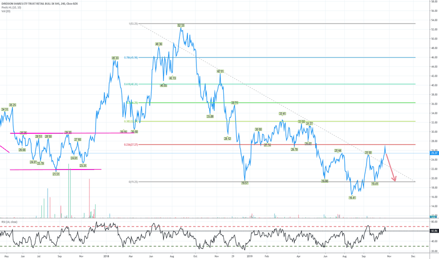
Task: Click the 24.07 pivot low label
Action: (33, 162)
